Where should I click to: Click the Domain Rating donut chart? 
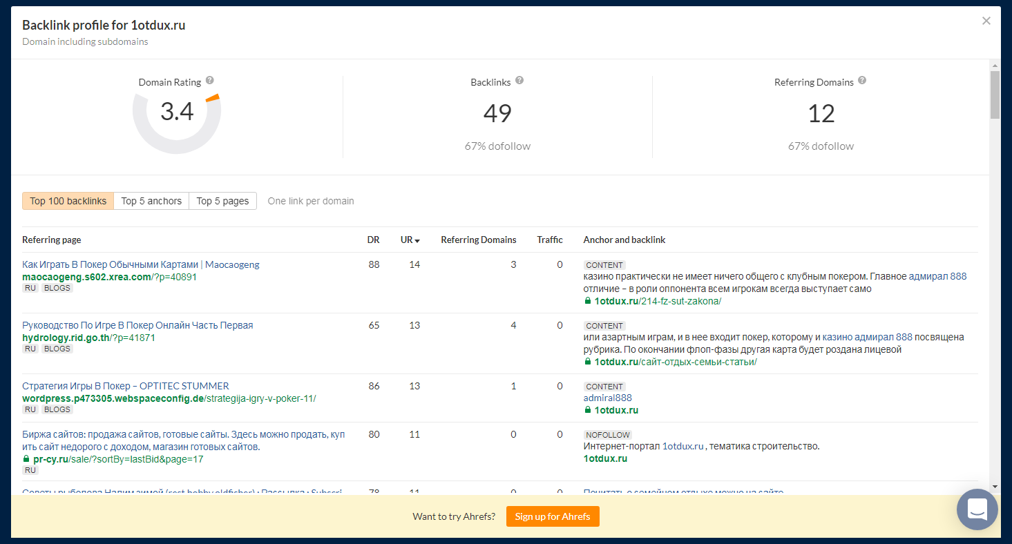click(x=177, y=112)
